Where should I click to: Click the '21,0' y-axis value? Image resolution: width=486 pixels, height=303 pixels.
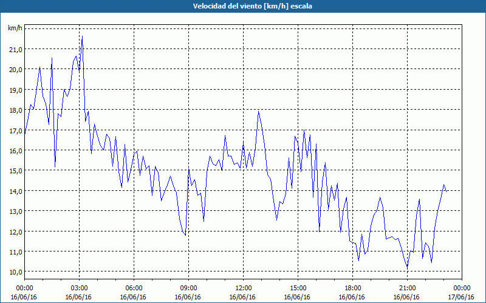pyautogui.click(x=16, y=50)
